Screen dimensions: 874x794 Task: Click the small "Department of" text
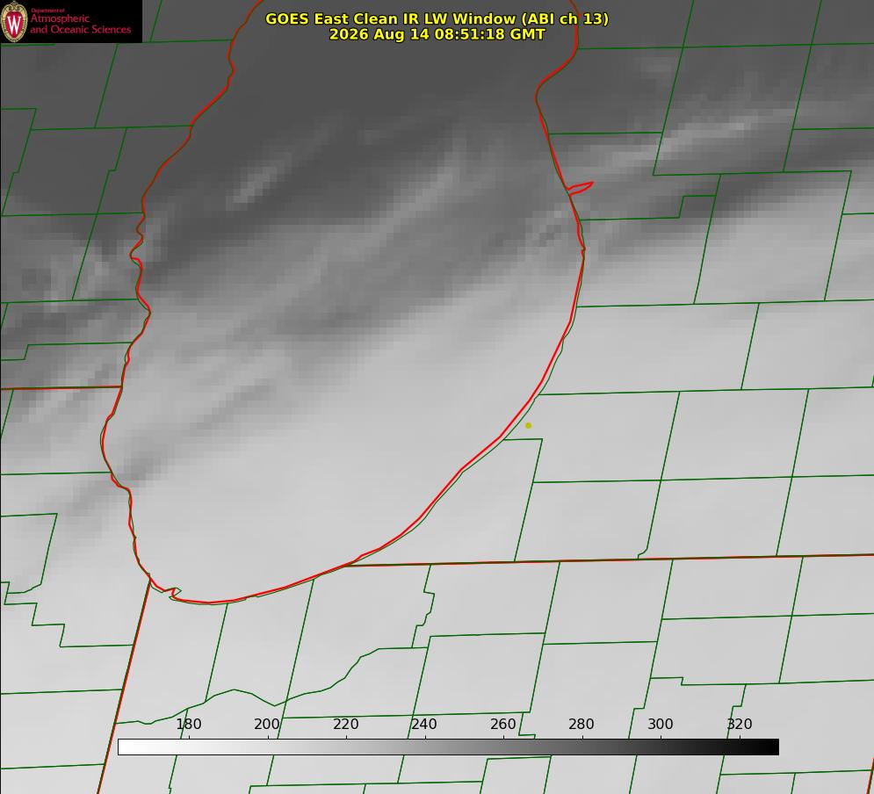click(47, 11)
